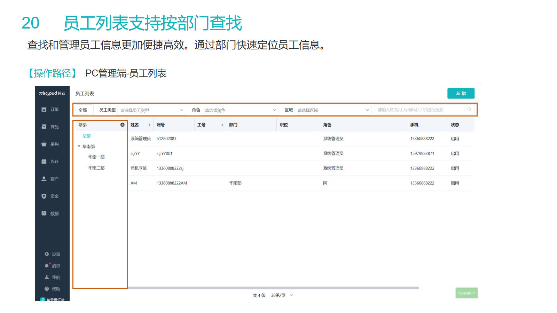Viewport: 557px width, 313px height.
Task: Click the 状态 column header
Action: click(455, 125)
